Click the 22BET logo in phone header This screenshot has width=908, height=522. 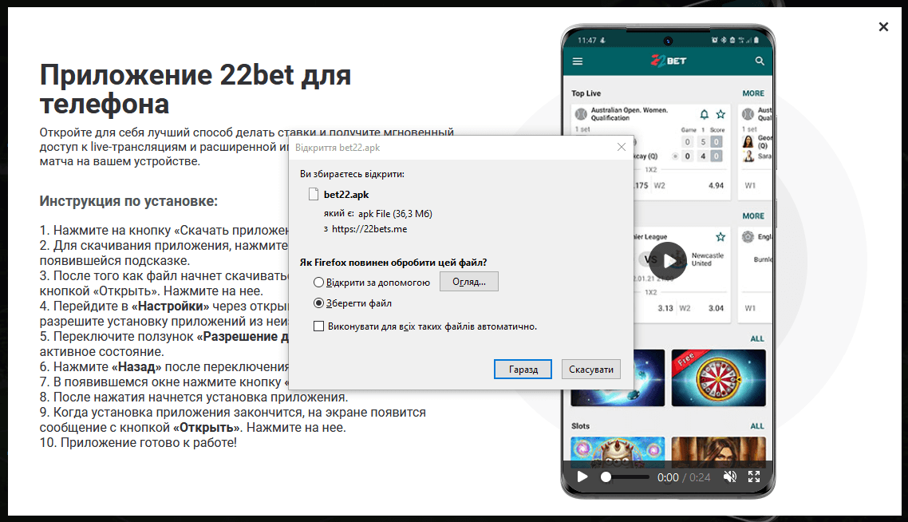click(x=669, y=60)
